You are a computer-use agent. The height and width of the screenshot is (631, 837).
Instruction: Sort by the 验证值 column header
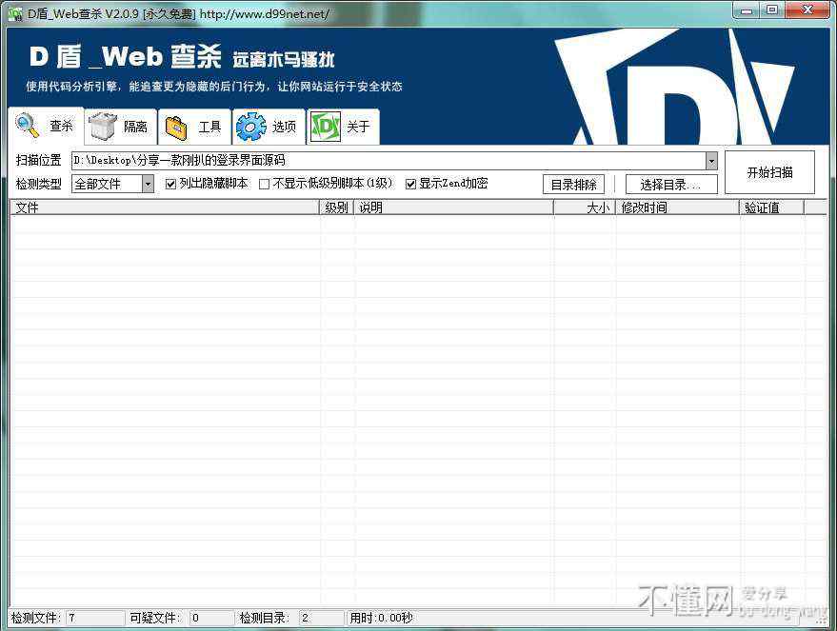coord(772,207)
